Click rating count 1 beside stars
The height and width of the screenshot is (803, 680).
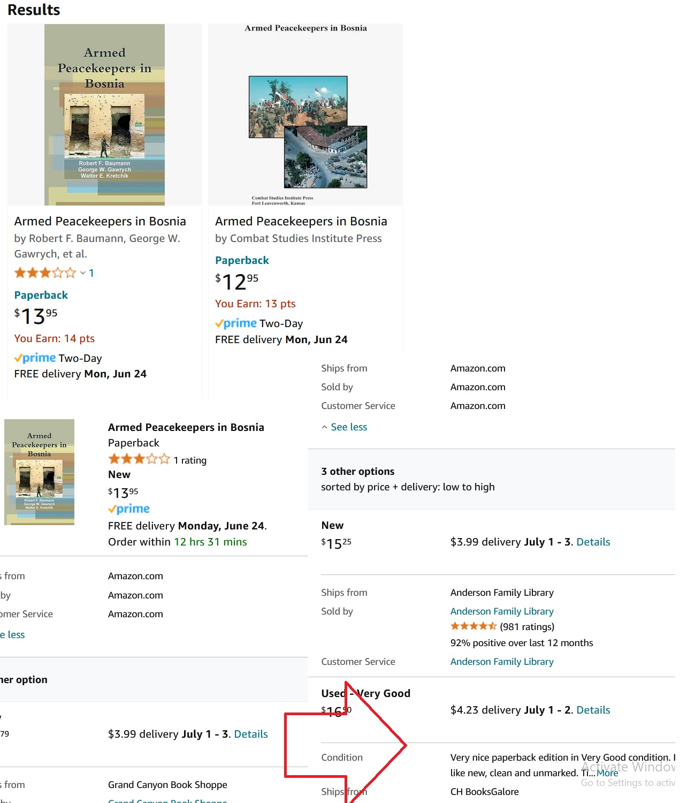pos(91,273)
